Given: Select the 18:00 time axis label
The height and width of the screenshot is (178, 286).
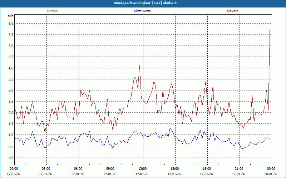Looking at the screenshot, I should (207, 169).
